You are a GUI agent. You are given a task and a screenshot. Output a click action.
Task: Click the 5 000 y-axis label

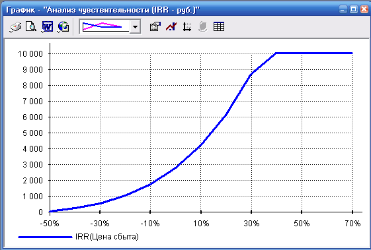coord(32,133)
